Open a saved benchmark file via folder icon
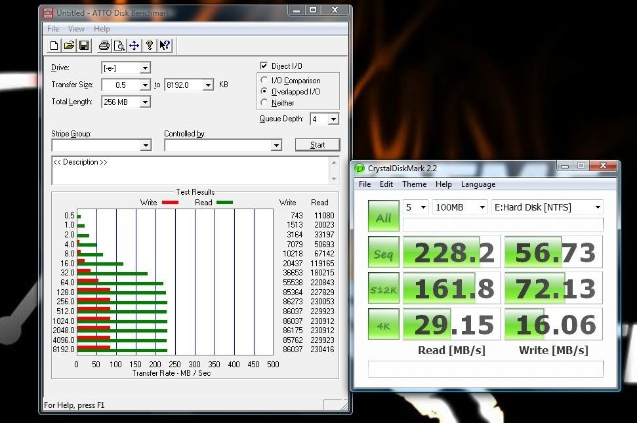The image size is (637, 423). point(69,45)
